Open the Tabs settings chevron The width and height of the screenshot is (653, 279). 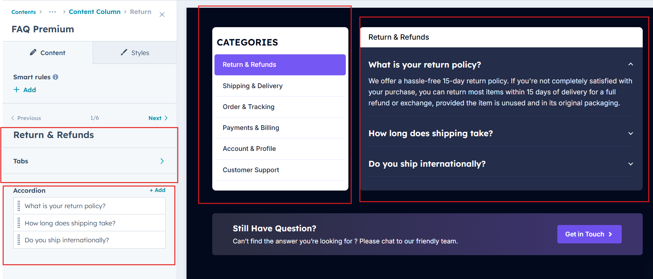coord(162,161)
